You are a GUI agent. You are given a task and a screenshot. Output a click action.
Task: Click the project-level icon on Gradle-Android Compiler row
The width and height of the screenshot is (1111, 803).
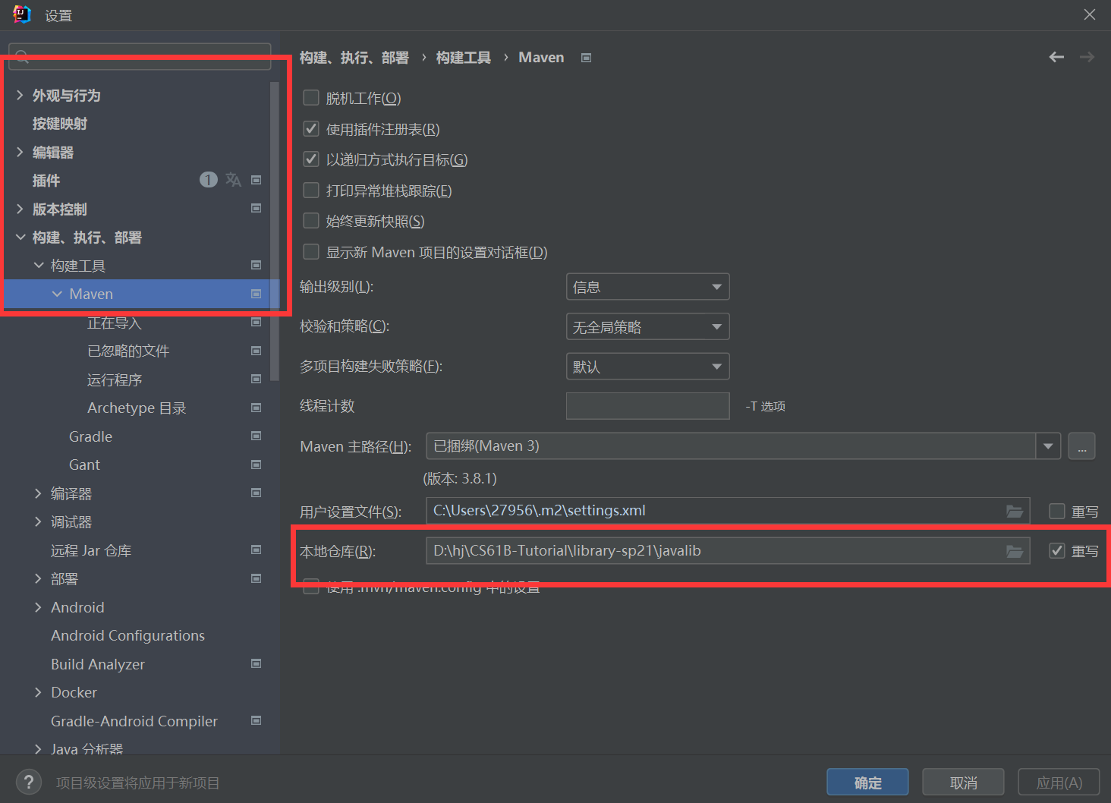(257, 720)
